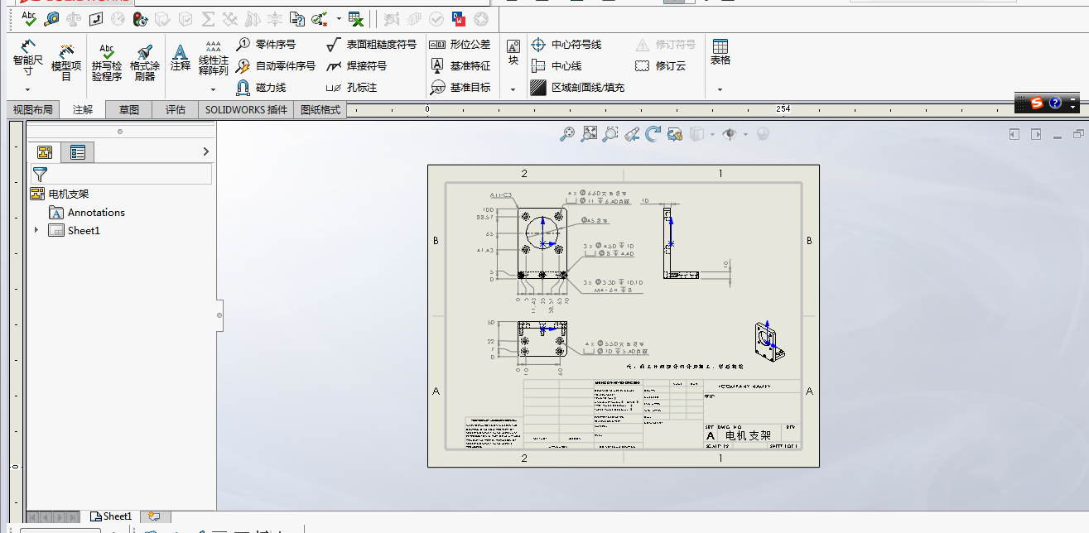
Task: Switch to the 评估 tab
Action: [176, 109]
